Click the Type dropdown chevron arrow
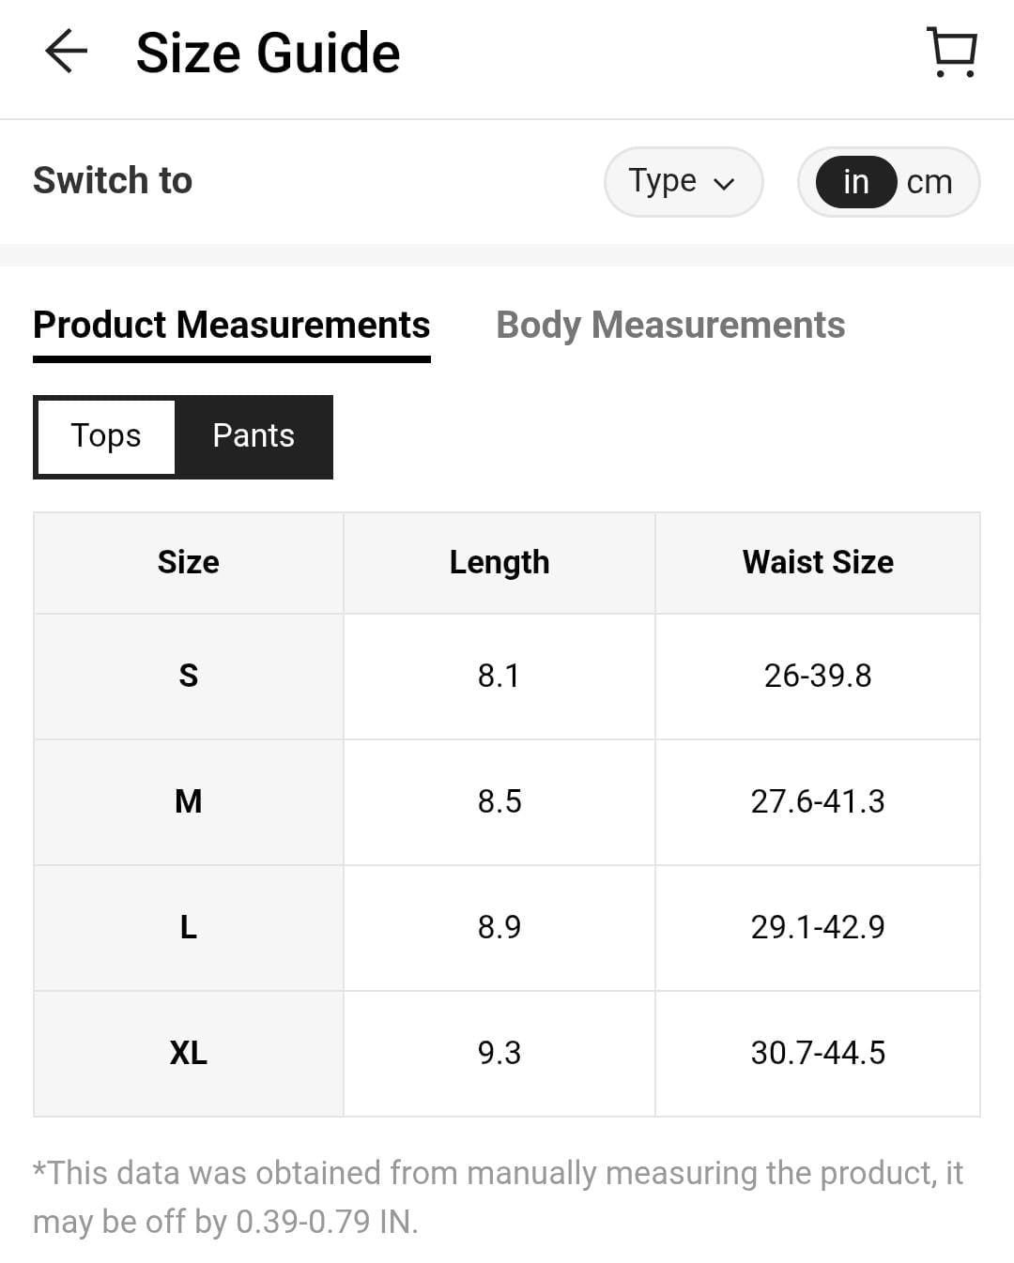 723,184
